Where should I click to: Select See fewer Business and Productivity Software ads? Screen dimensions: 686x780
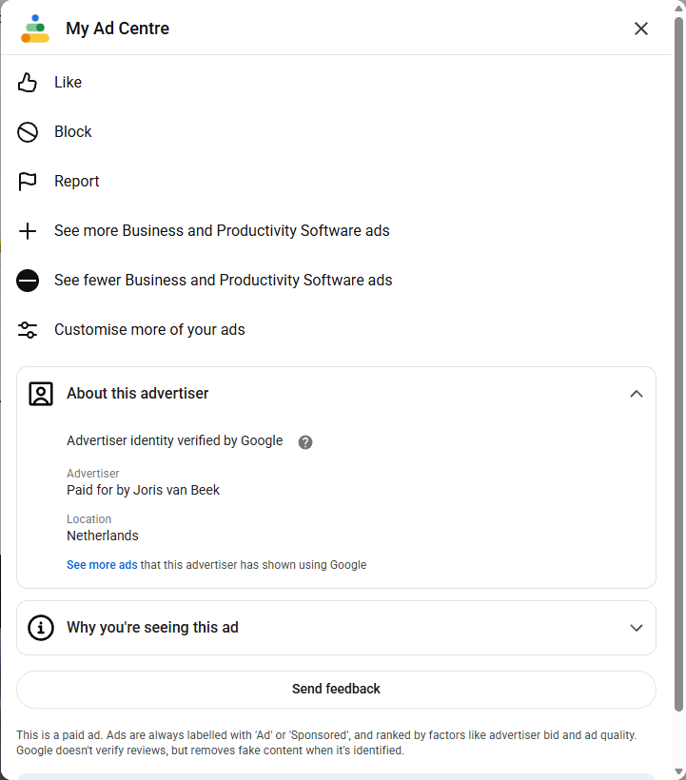tap(224, 280)
